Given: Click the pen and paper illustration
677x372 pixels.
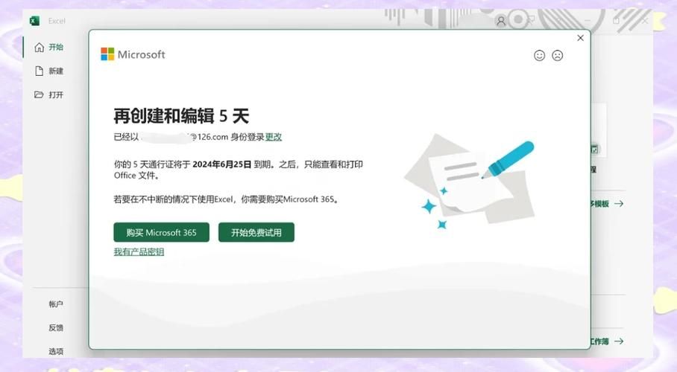Looking at the screenshot, I should point(470,183).
